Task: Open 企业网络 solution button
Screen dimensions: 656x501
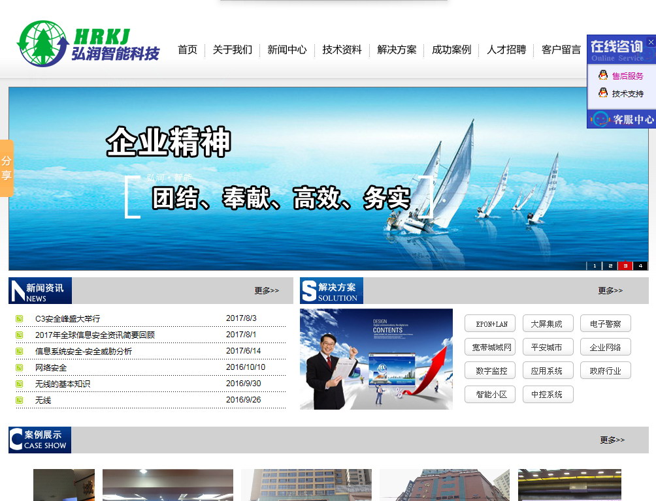Action: click(x=606, y=347)
